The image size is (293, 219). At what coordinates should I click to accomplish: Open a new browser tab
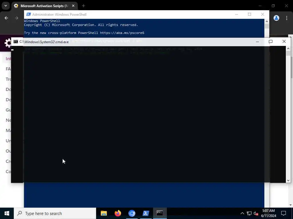[x=84, y=6]
